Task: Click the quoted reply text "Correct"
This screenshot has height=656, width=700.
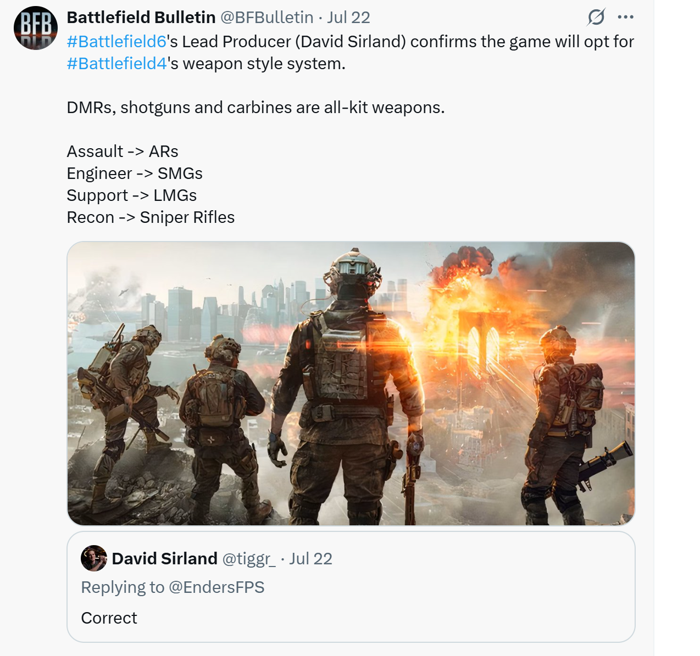Action: [x=109, y=618]
